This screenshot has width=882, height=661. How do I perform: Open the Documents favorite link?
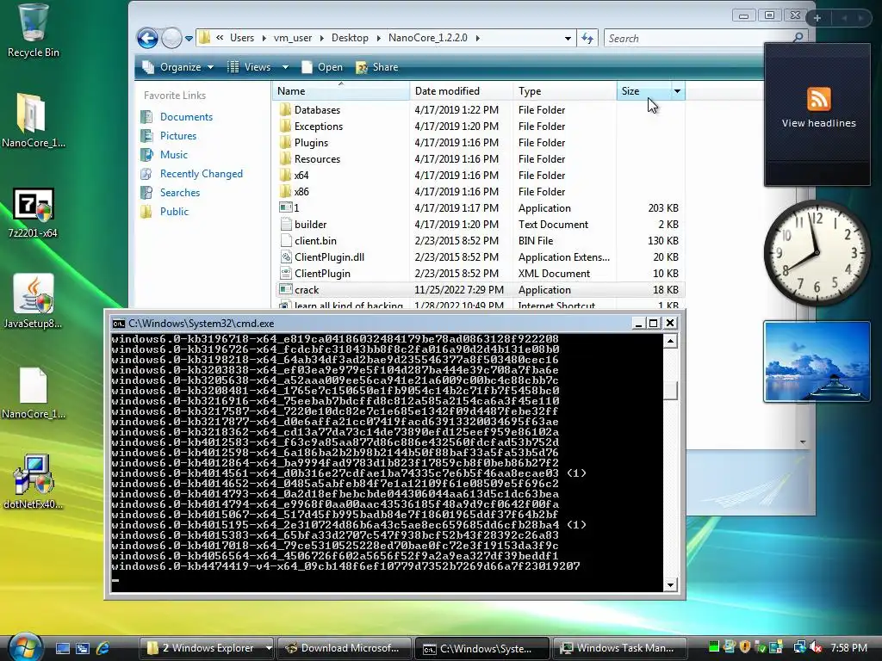click(x=186, y=117)
